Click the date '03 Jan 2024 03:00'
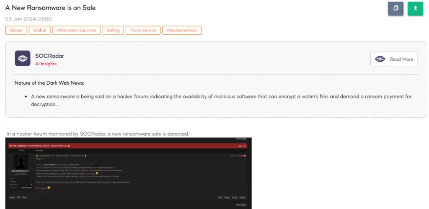Screen dimensions: 429x209 (x=28, y=19)
